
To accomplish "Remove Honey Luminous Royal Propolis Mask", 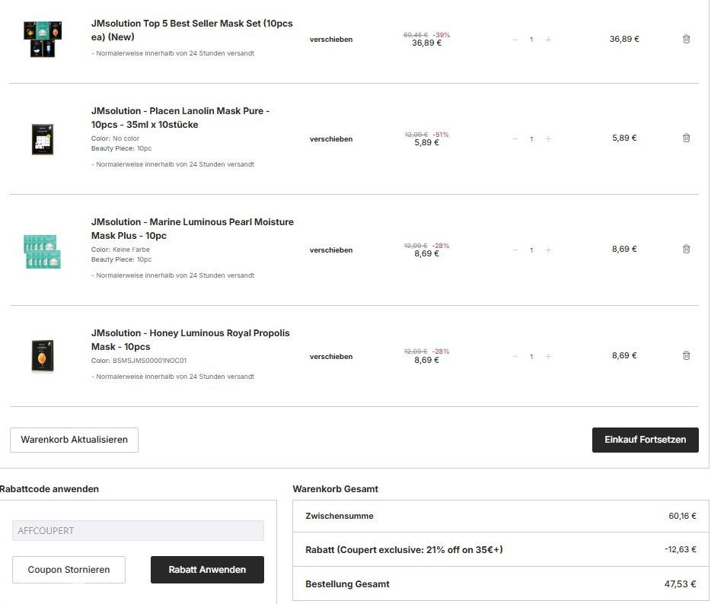I will [x=686, y=355].
